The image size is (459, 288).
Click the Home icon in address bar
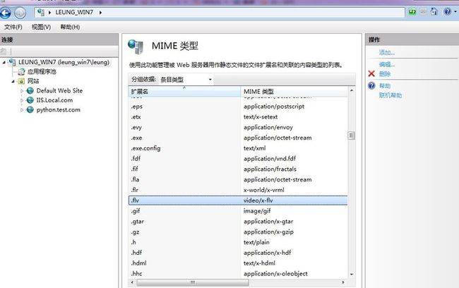(x=434, y=12)
